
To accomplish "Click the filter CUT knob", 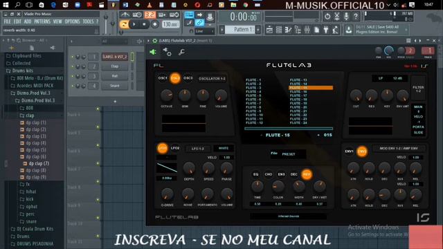I will point(356,95).
